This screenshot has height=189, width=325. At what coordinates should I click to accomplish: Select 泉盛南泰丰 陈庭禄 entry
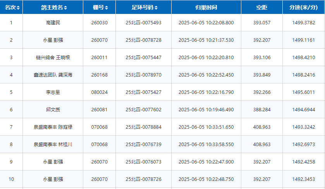[x=53, y=127]
